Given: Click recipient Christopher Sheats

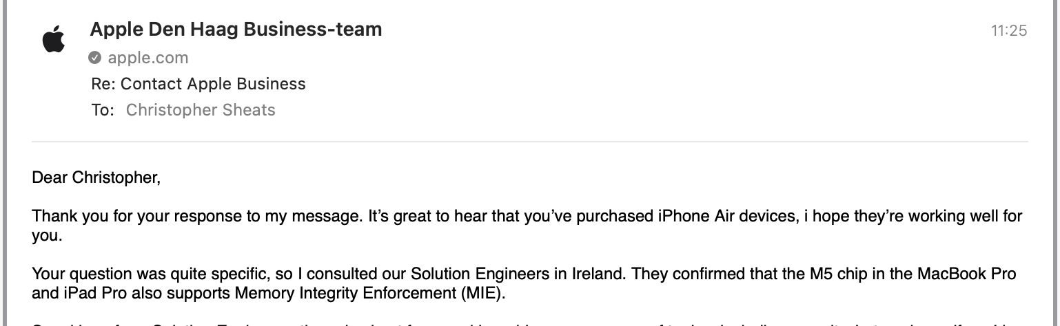Looking at the screenshot, I should [x=201, y=110].
